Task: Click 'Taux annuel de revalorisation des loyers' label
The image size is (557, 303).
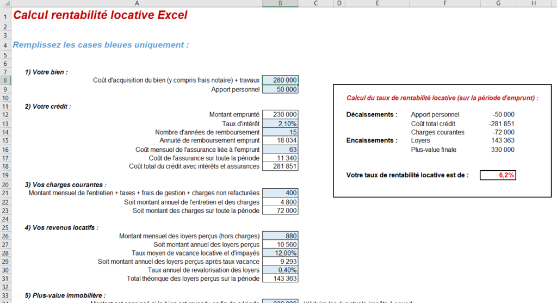Action: click(203, 270)
